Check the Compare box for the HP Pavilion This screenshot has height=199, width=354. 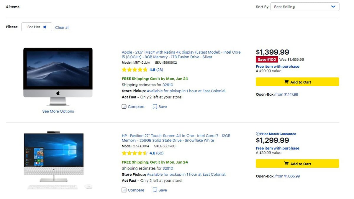click(124, 190)
